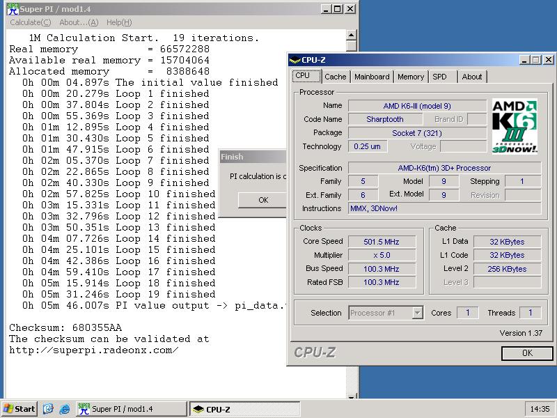This screenshot has height=418, width=557.
Task: Click the 14:35 system clock
Action: click(x=540, y=409)
